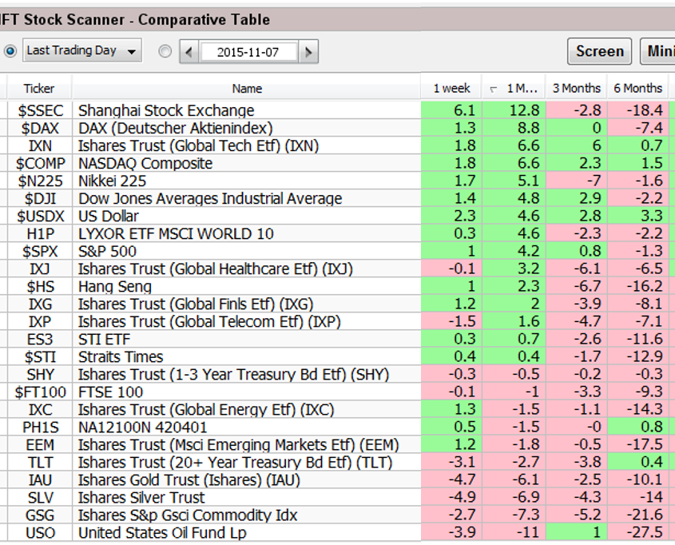Viewport: 675px width, 545px height.
Task: Select the United States Oil Fund Lp row
Action: coord(162,532)
